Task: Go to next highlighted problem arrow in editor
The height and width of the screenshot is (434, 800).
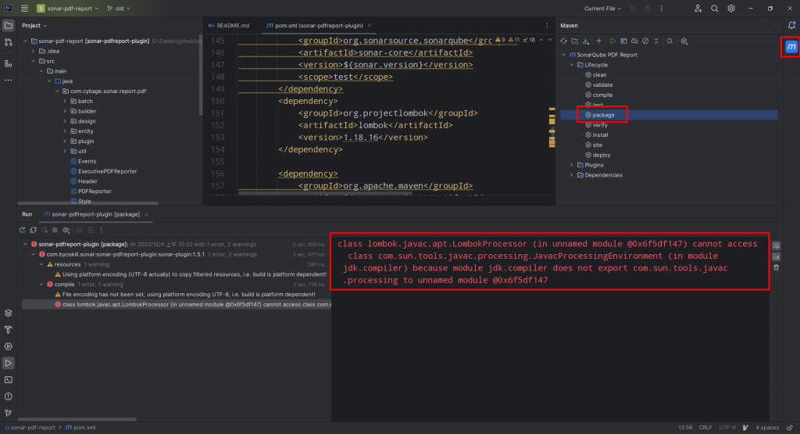Action: [550, 40]
